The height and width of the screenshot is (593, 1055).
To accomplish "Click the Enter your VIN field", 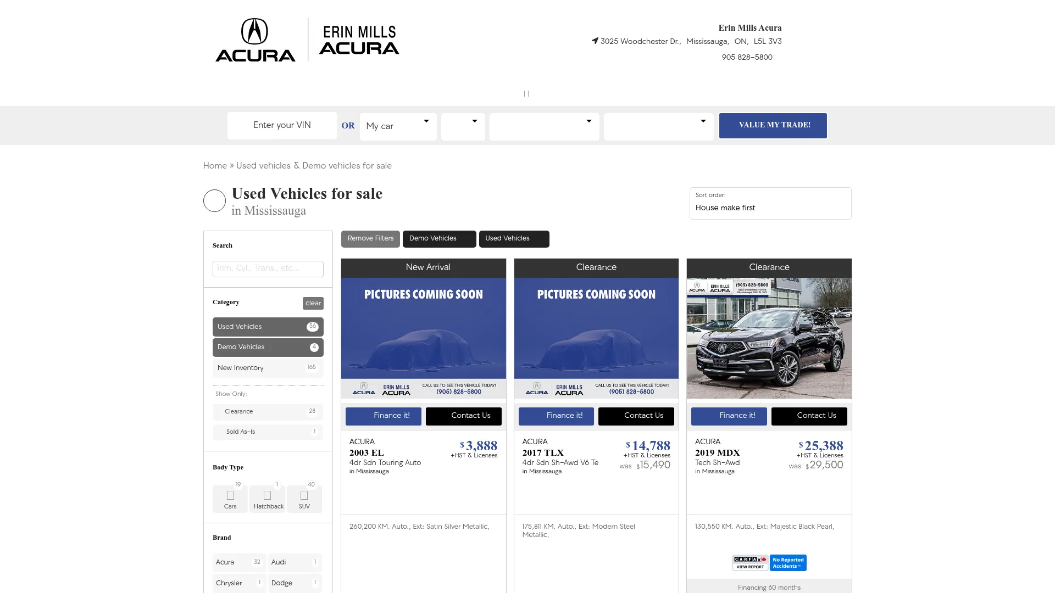I will tap(282, 126).
